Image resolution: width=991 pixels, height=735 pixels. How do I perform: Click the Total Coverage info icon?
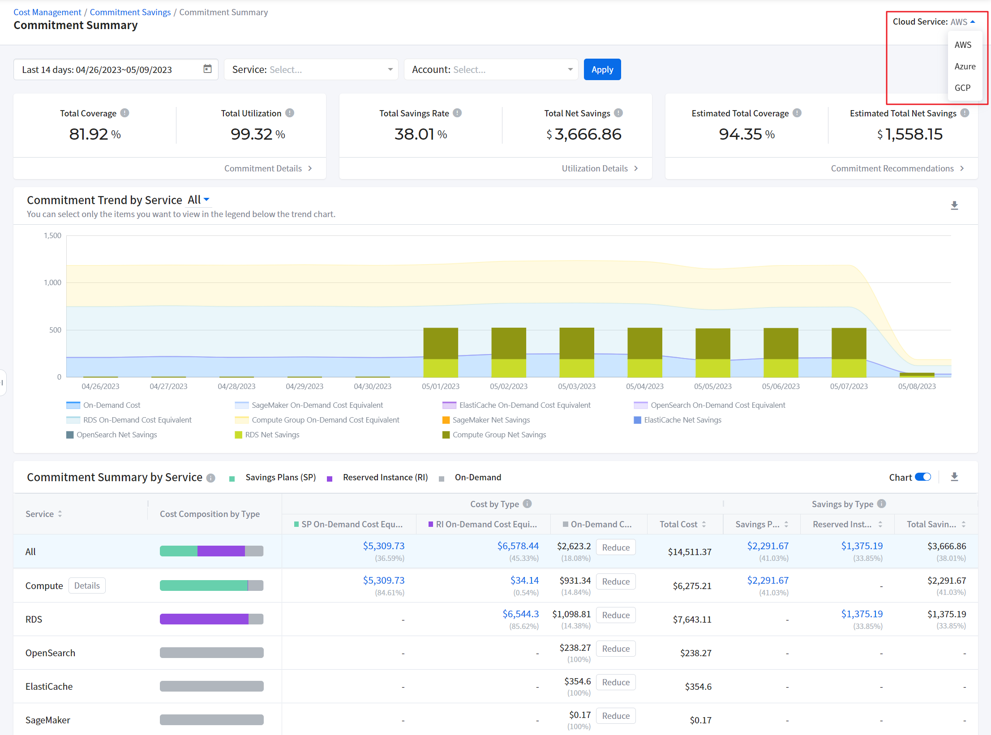coord(125,113)
